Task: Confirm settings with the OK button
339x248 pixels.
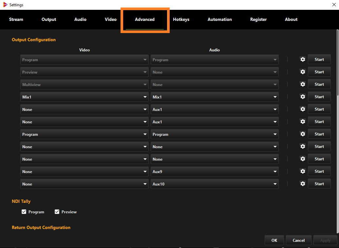Action: tap(274, 240)
